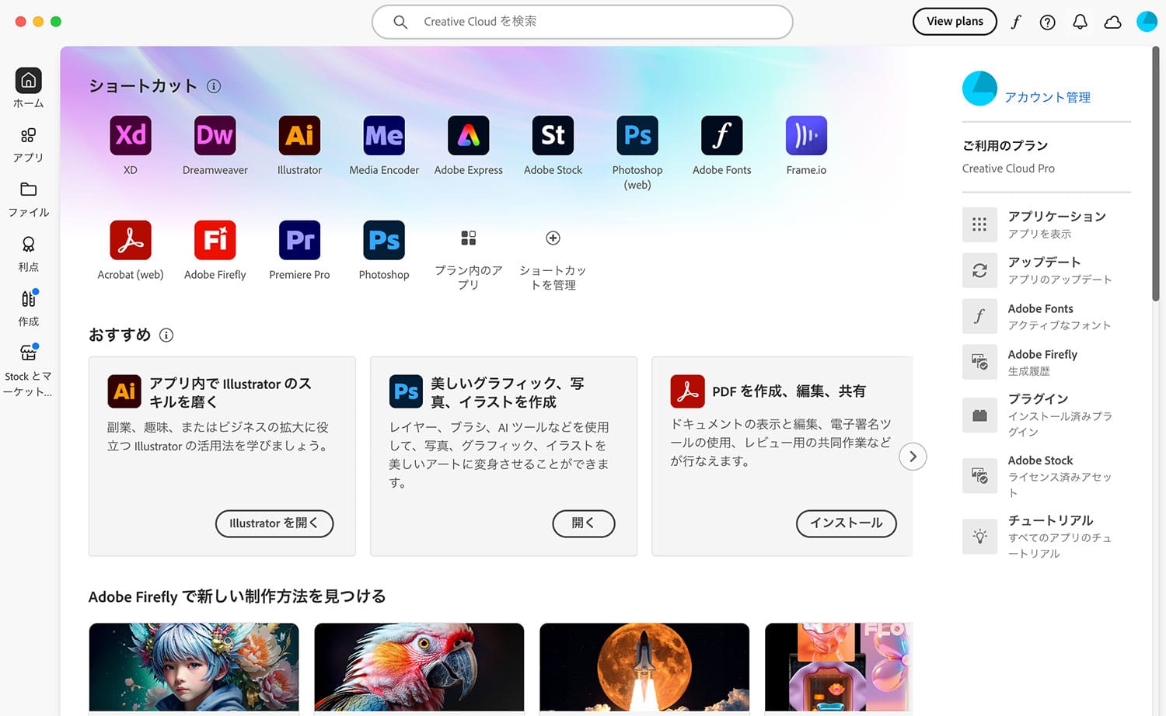This screenshot has height=716, width=1166.
Task: Select the Dreamweaver shortcut icon
Action: point(215,136)
